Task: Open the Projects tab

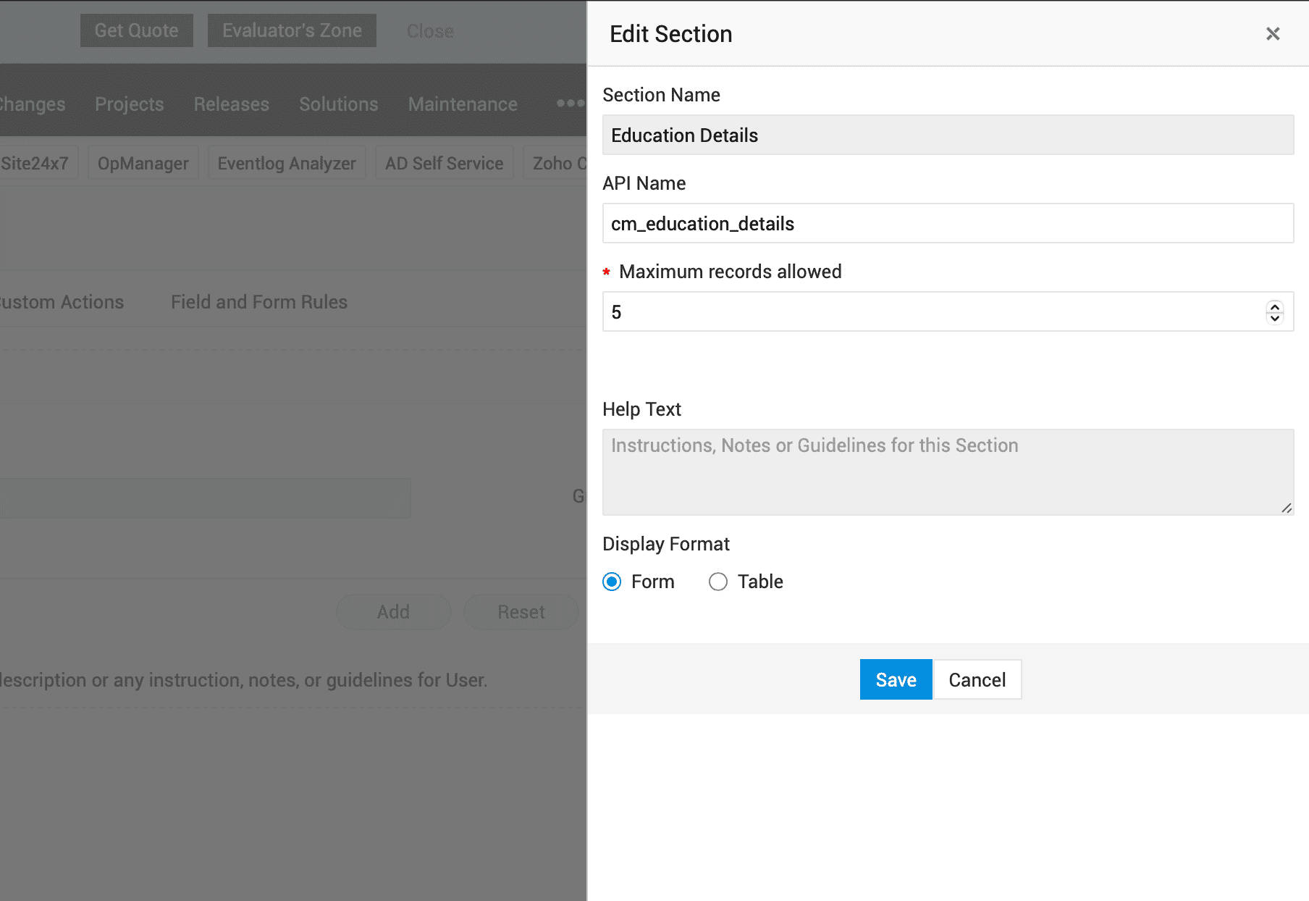Action: [130, 104]
